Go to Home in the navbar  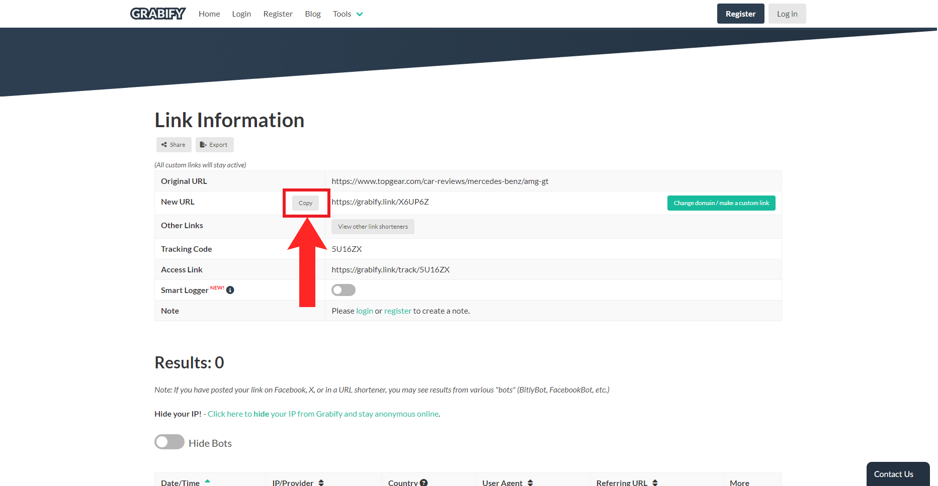point(209,14)
